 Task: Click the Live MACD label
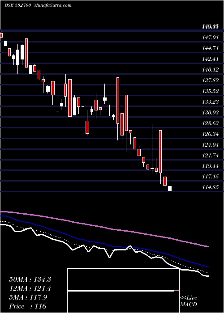click(x=189, y=301)
